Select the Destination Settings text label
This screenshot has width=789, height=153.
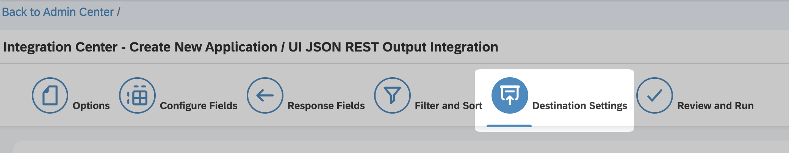click(x=579, y=106)
